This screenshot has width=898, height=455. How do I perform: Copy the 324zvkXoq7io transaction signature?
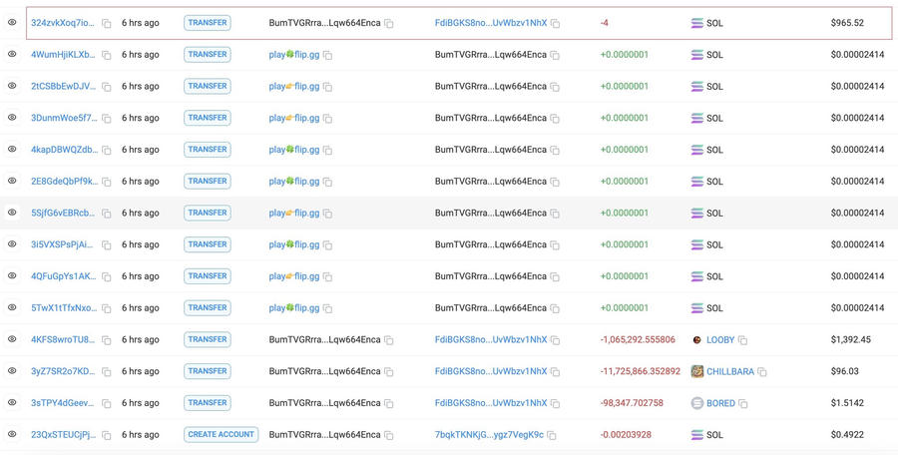tap(107, 23)
